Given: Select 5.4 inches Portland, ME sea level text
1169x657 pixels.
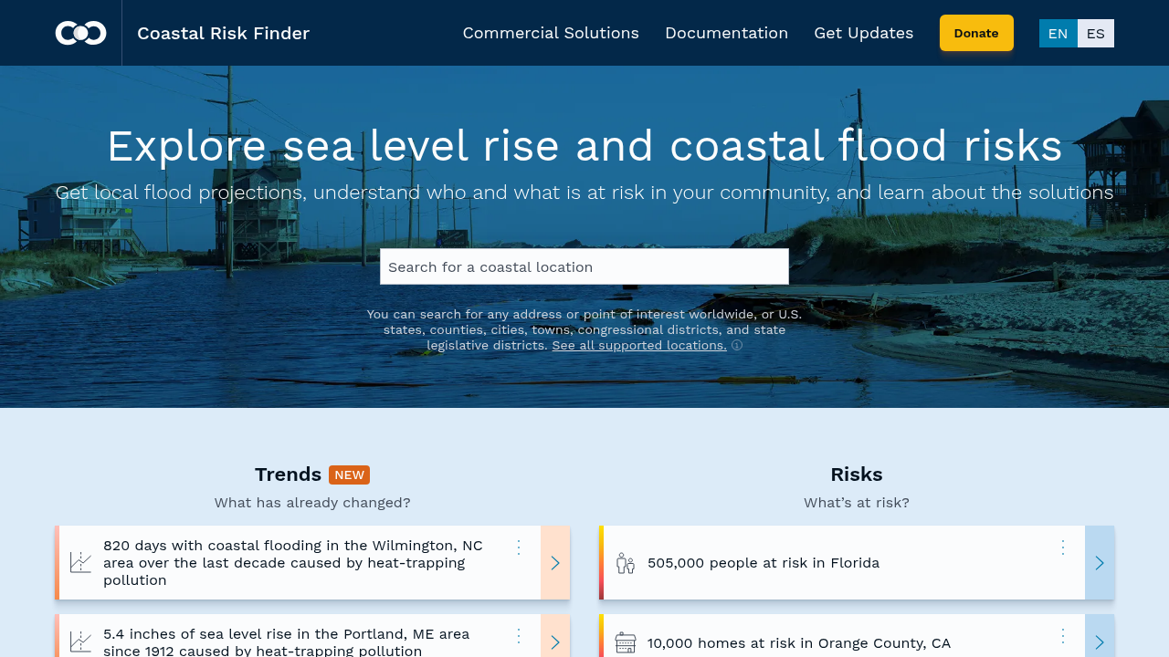Looking at the screenshot, I should tap(287, 642).
